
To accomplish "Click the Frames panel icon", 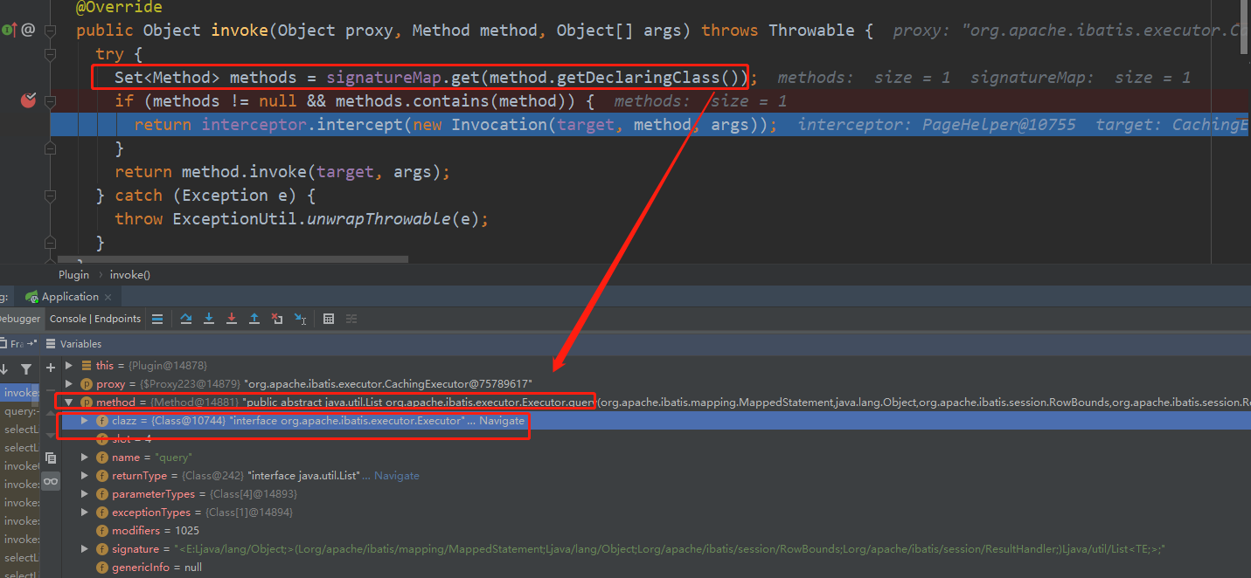I will coord(4,344).
